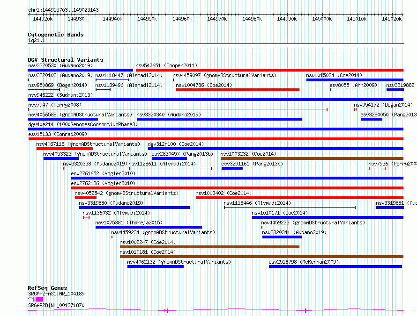The width and height of the screenshot is (417, 316).
Task: Select nsv4062132 gnomAD variant label
Action: (x=179, y=262)
